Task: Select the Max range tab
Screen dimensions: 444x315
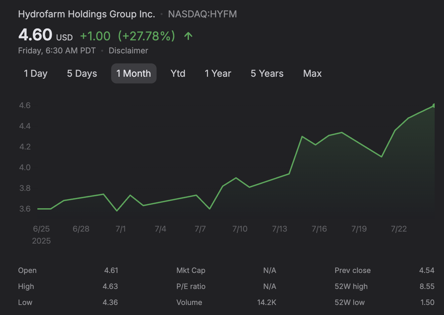Action: pos(312,73)
